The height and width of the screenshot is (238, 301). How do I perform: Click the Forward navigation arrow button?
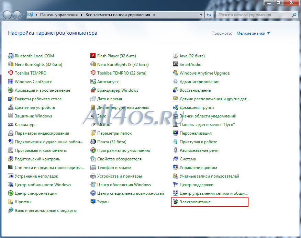(x=17, y=15)
